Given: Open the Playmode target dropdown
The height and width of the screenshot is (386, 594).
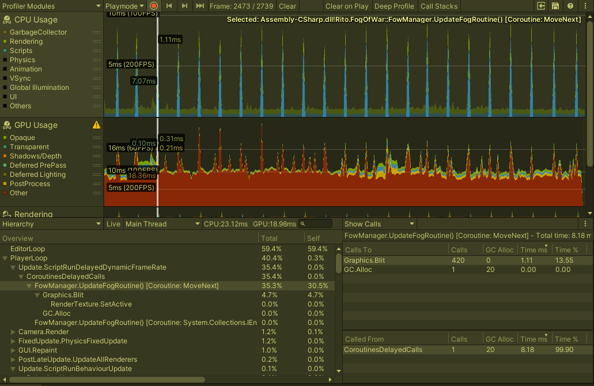Looking at the screenshot, I should tap(124, 6).
